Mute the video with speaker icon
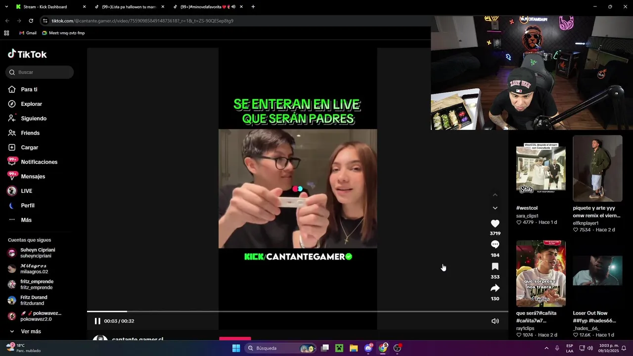Image resolution: width=633 pixels, height=356 pixels. coord(495,321)
